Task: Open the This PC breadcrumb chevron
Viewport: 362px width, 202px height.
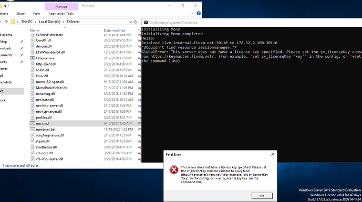Action: [36, 22]
